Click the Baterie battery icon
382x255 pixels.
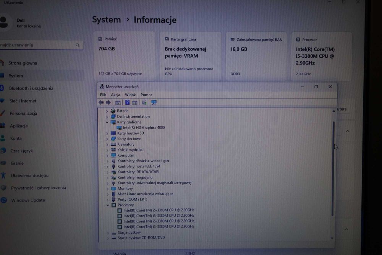pos(113,111)
